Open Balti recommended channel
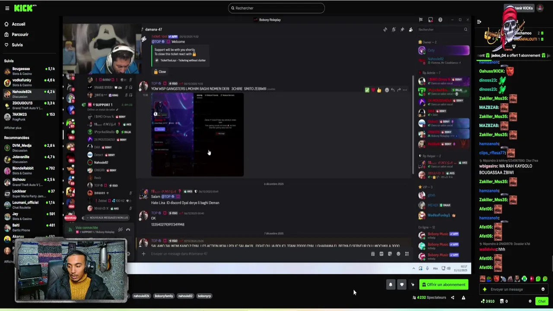The image size is (553, 311). tap(29, 227)
